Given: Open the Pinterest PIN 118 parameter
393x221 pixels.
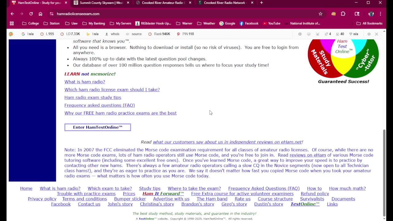Looking at the screenshot, I should pyautogui.click(x=185, y=34).
